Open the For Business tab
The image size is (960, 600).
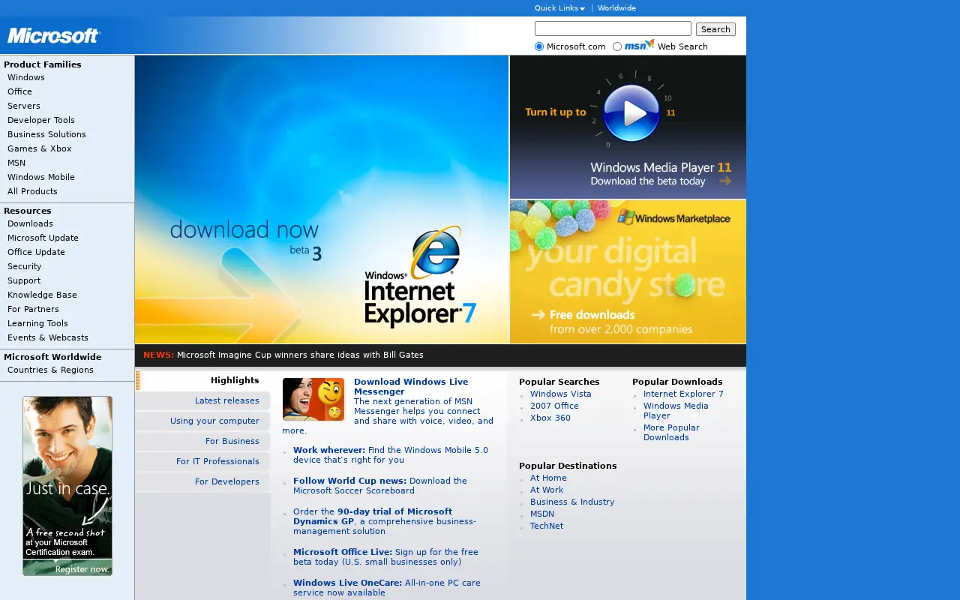point(202,441)
